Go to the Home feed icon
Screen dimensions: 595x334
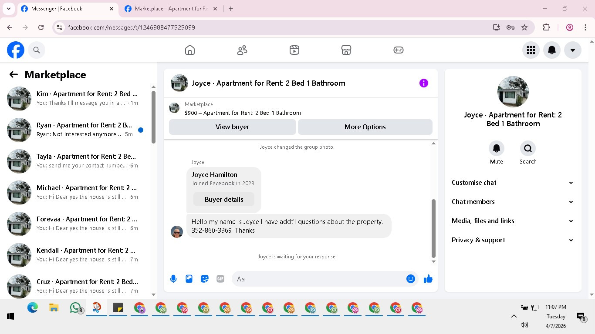pos(190,50)
